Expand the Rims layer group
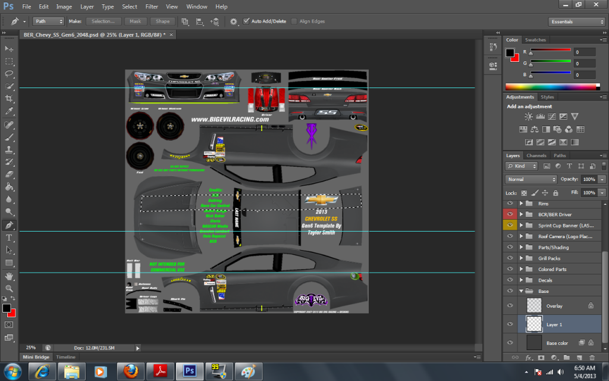609x381 pixels. tap(521, 204)
